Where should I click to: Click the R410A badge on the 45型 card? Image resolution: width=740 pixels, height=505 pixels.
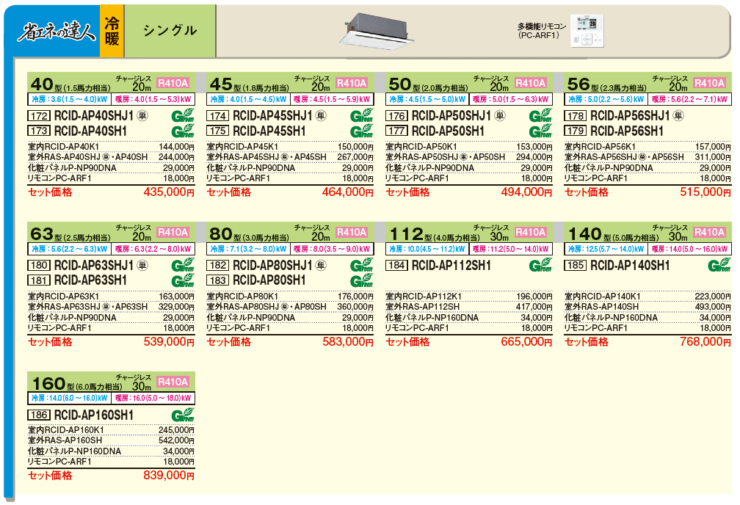pos(352,83)
